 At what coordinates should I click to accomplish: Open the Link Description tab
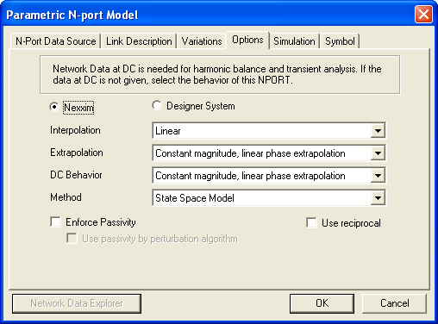[139, 41]
